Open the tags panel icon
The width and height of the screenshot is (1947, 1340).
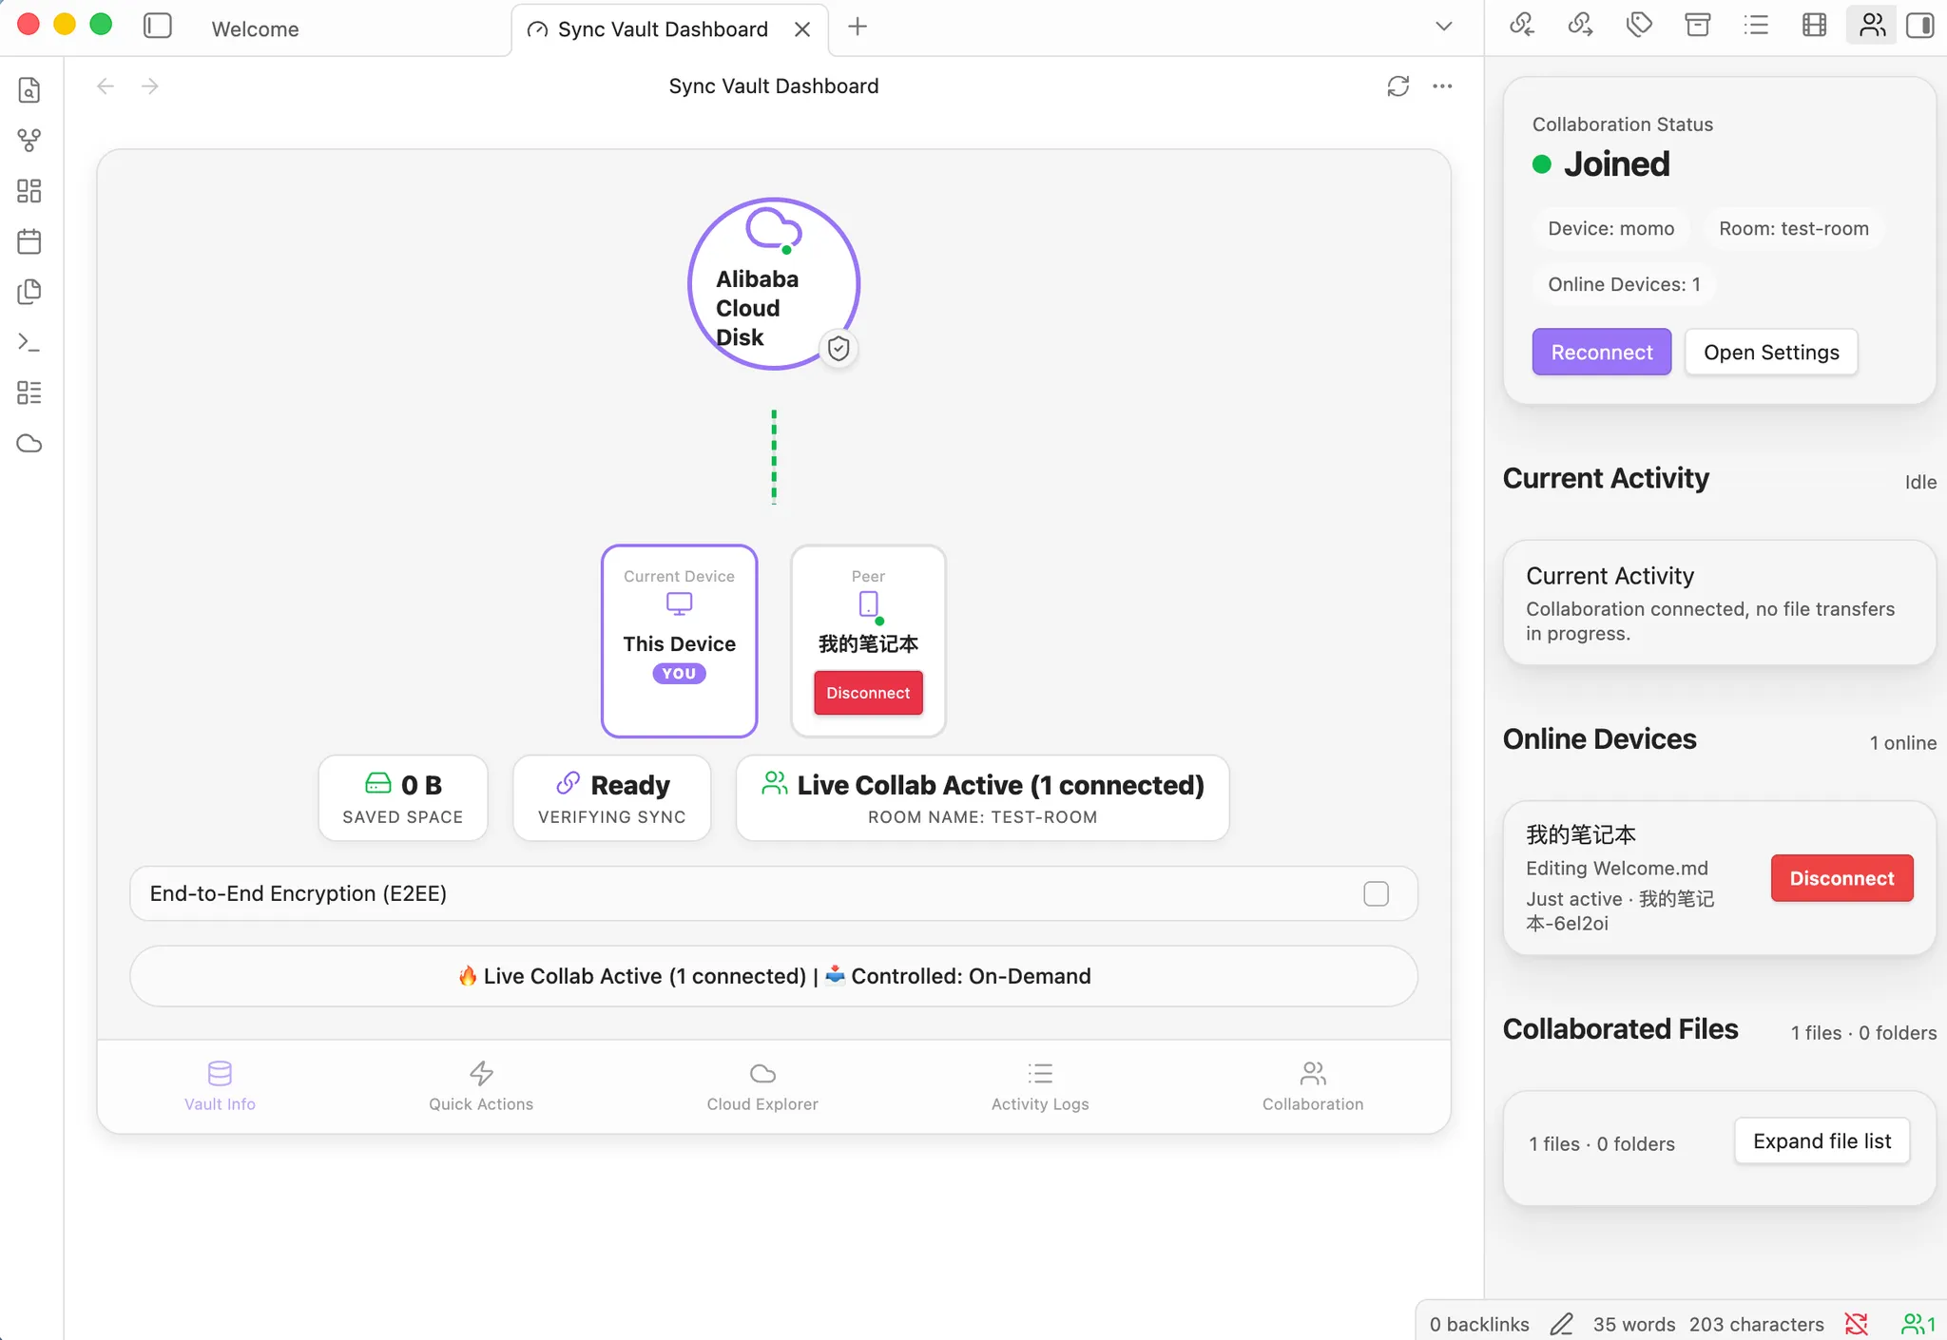point(1639,26)
